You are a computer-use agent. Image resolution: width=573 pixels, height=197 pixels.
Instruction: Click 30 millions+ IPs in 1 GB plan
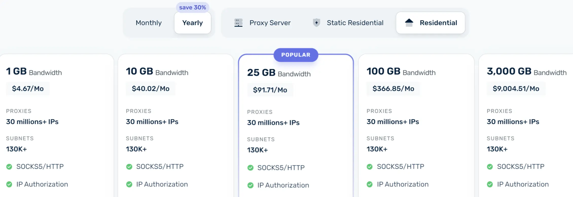(x=32, y=122)
